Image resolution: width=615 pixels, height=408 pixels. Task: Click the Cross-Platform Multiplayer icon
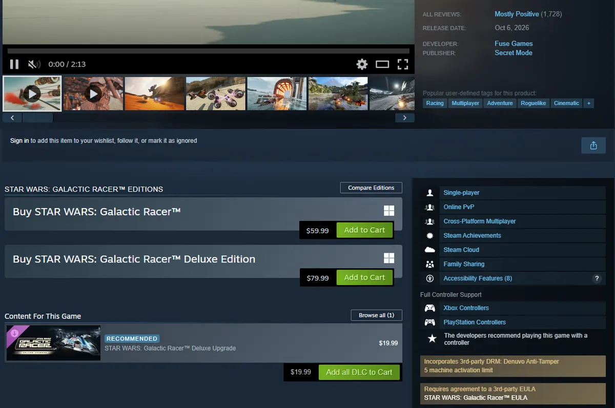[430, 221]
